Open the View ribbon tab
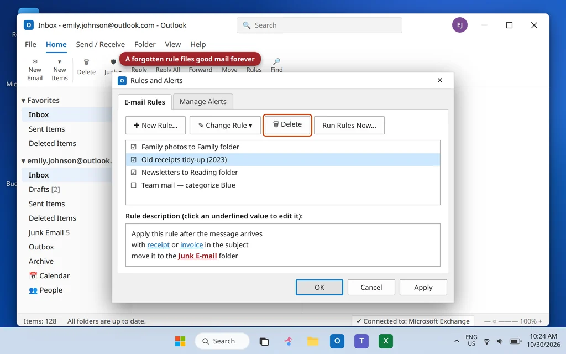The image size is (566, 354). pyautogui.click(x=173, y=44)
